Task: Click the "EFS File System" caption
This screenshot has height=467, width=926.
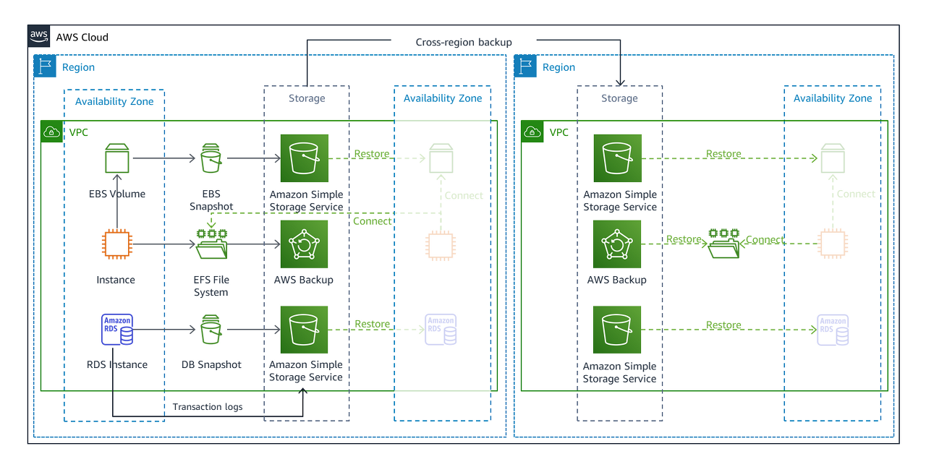Action: pos(211,286)
